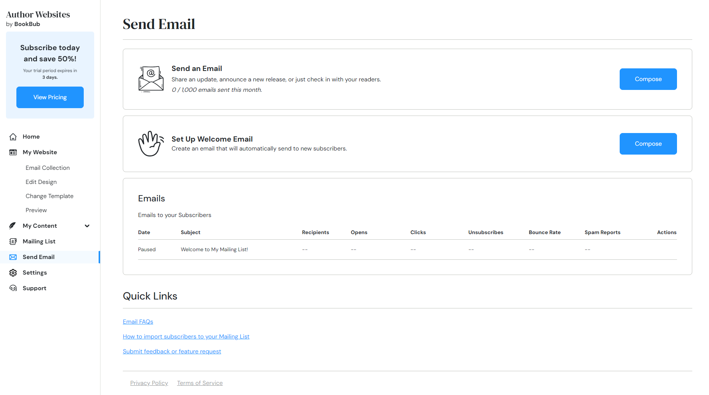Click the waving hand Welcome Email icon

(151, 144)
